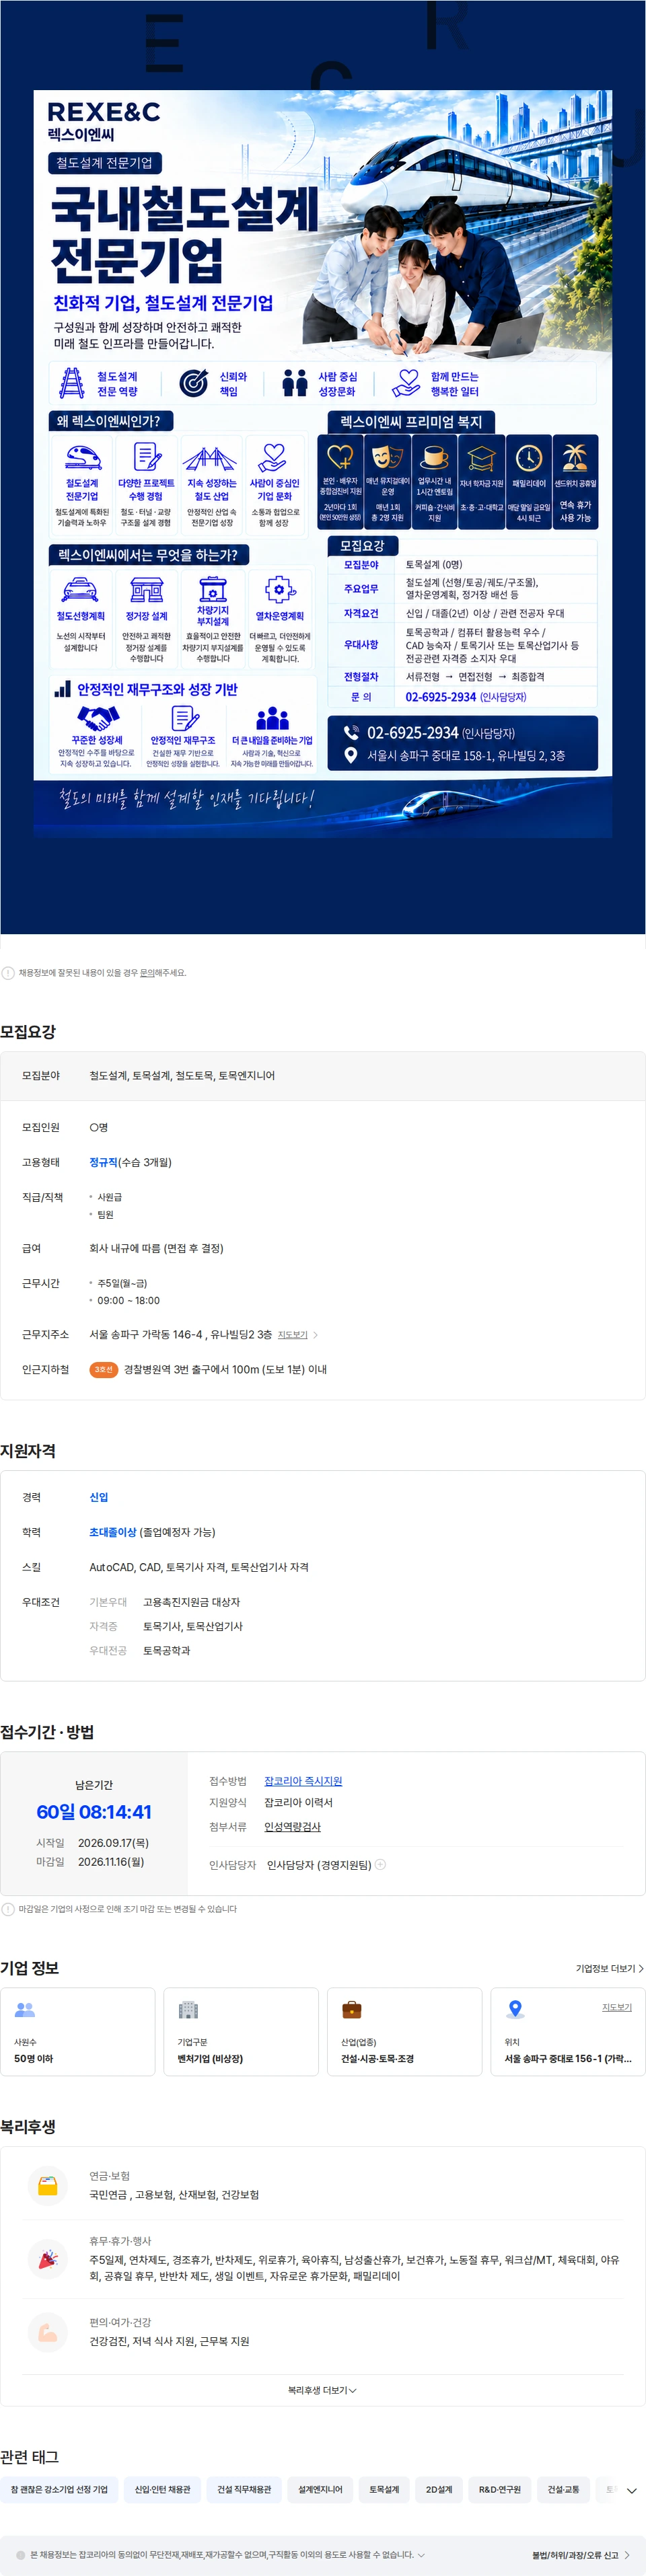Click the start date 2026.09.17(목)
Viewport: 646px width, 2576px height.
click(113, 1842)
